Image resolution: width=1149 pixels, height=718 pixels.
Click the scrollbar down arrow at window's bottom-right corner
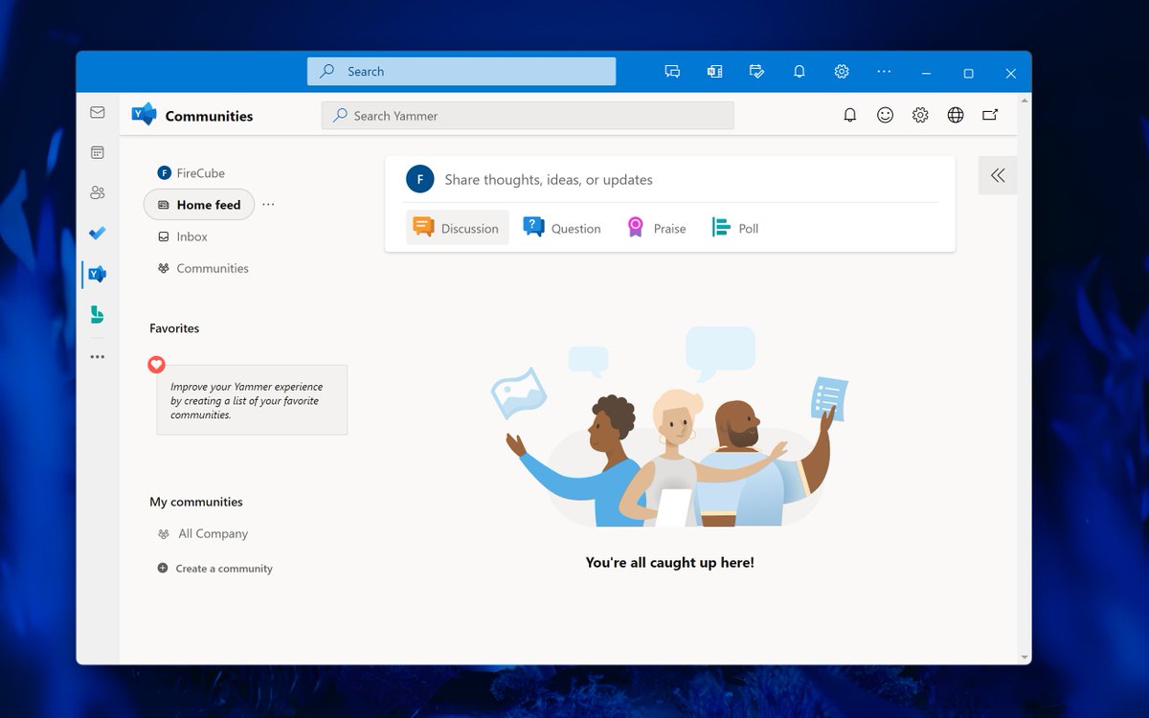1025,658
